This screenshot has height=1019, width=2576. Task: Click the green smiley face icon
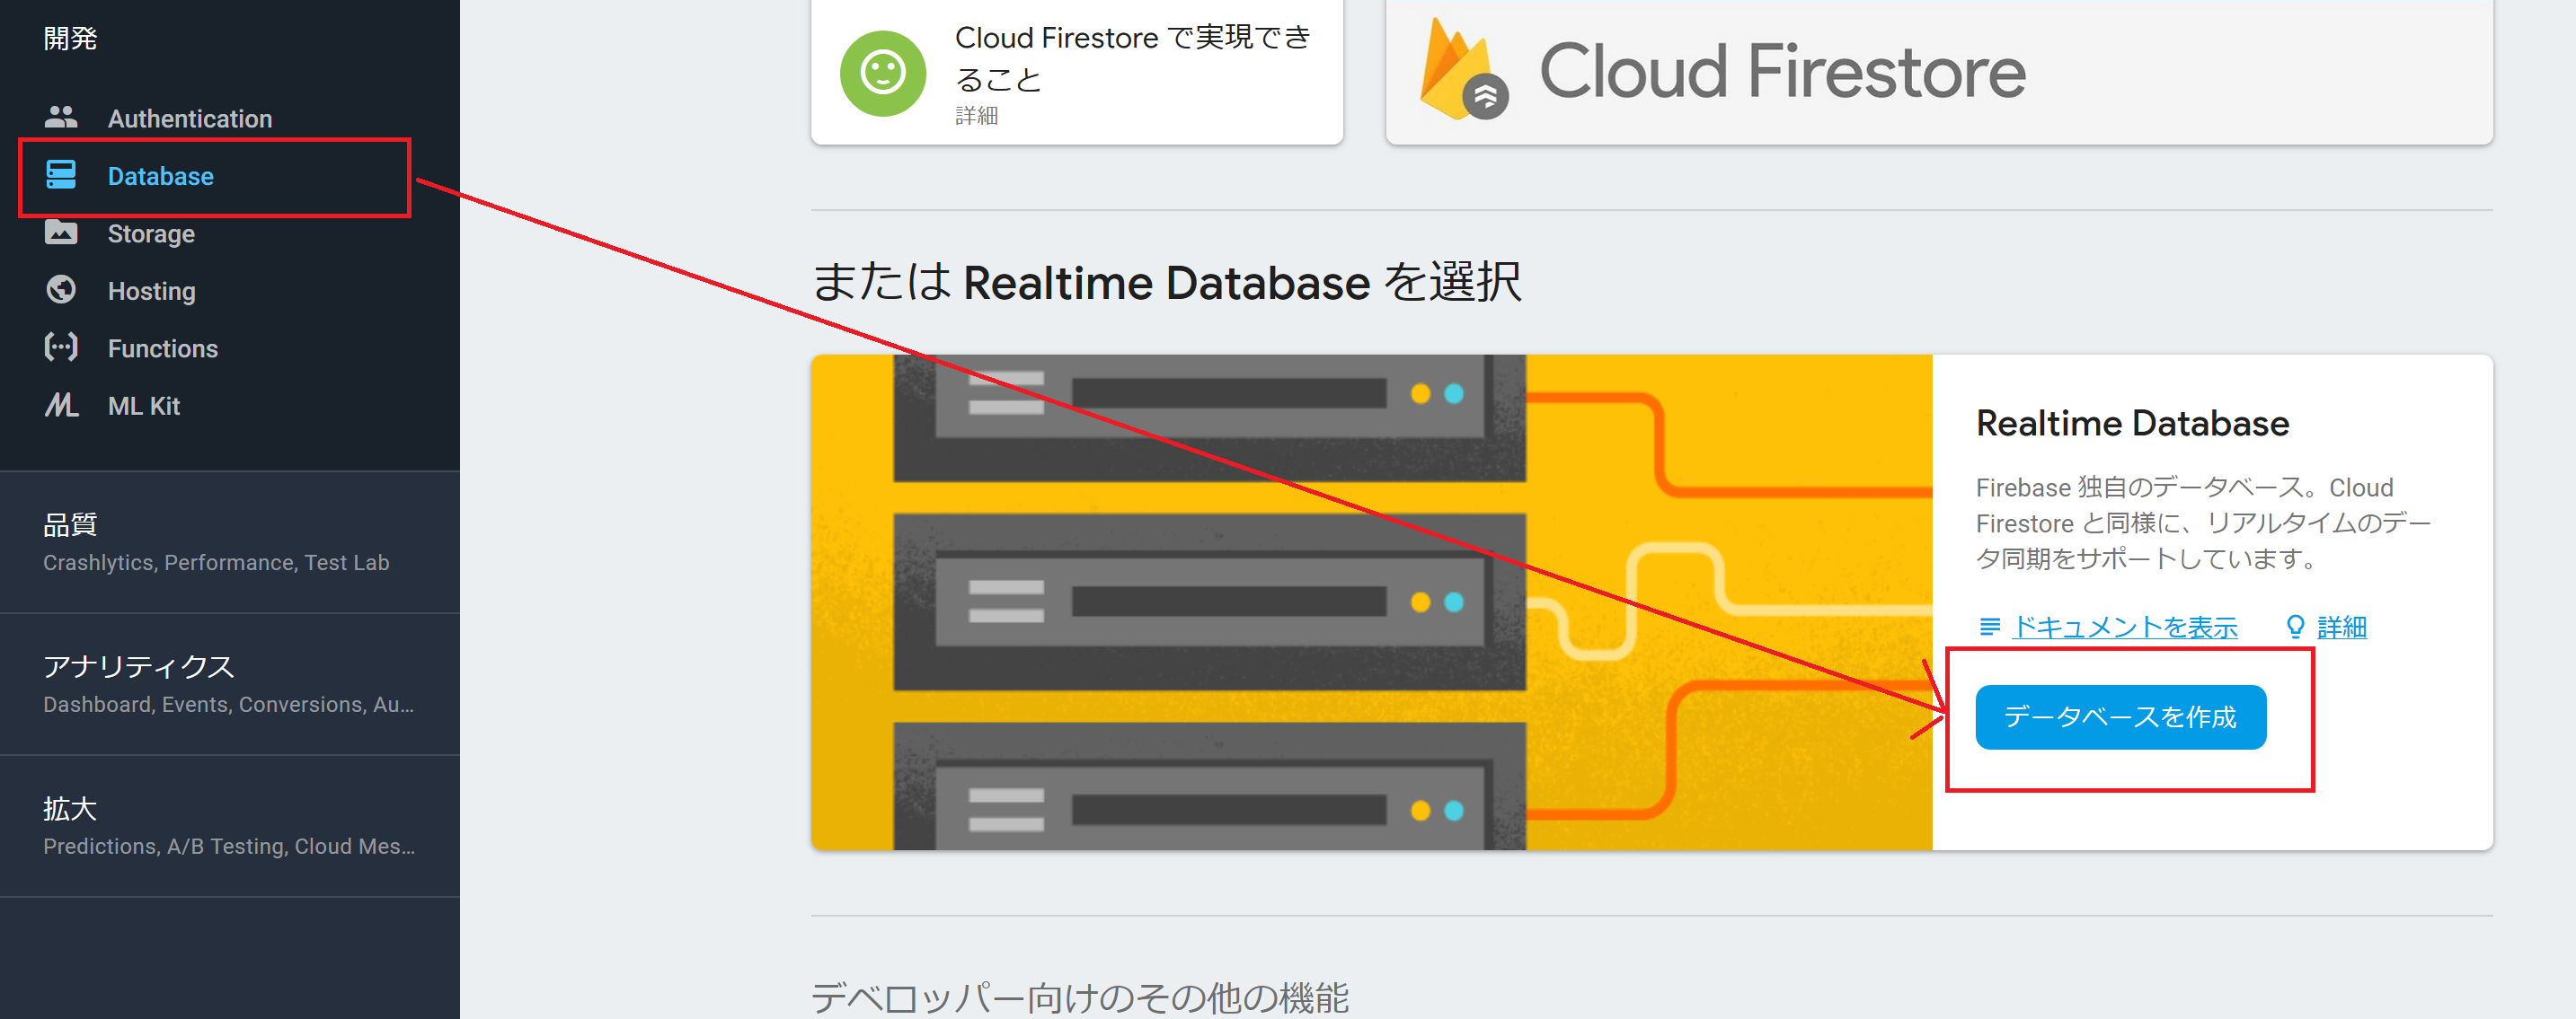click(883, 73)
